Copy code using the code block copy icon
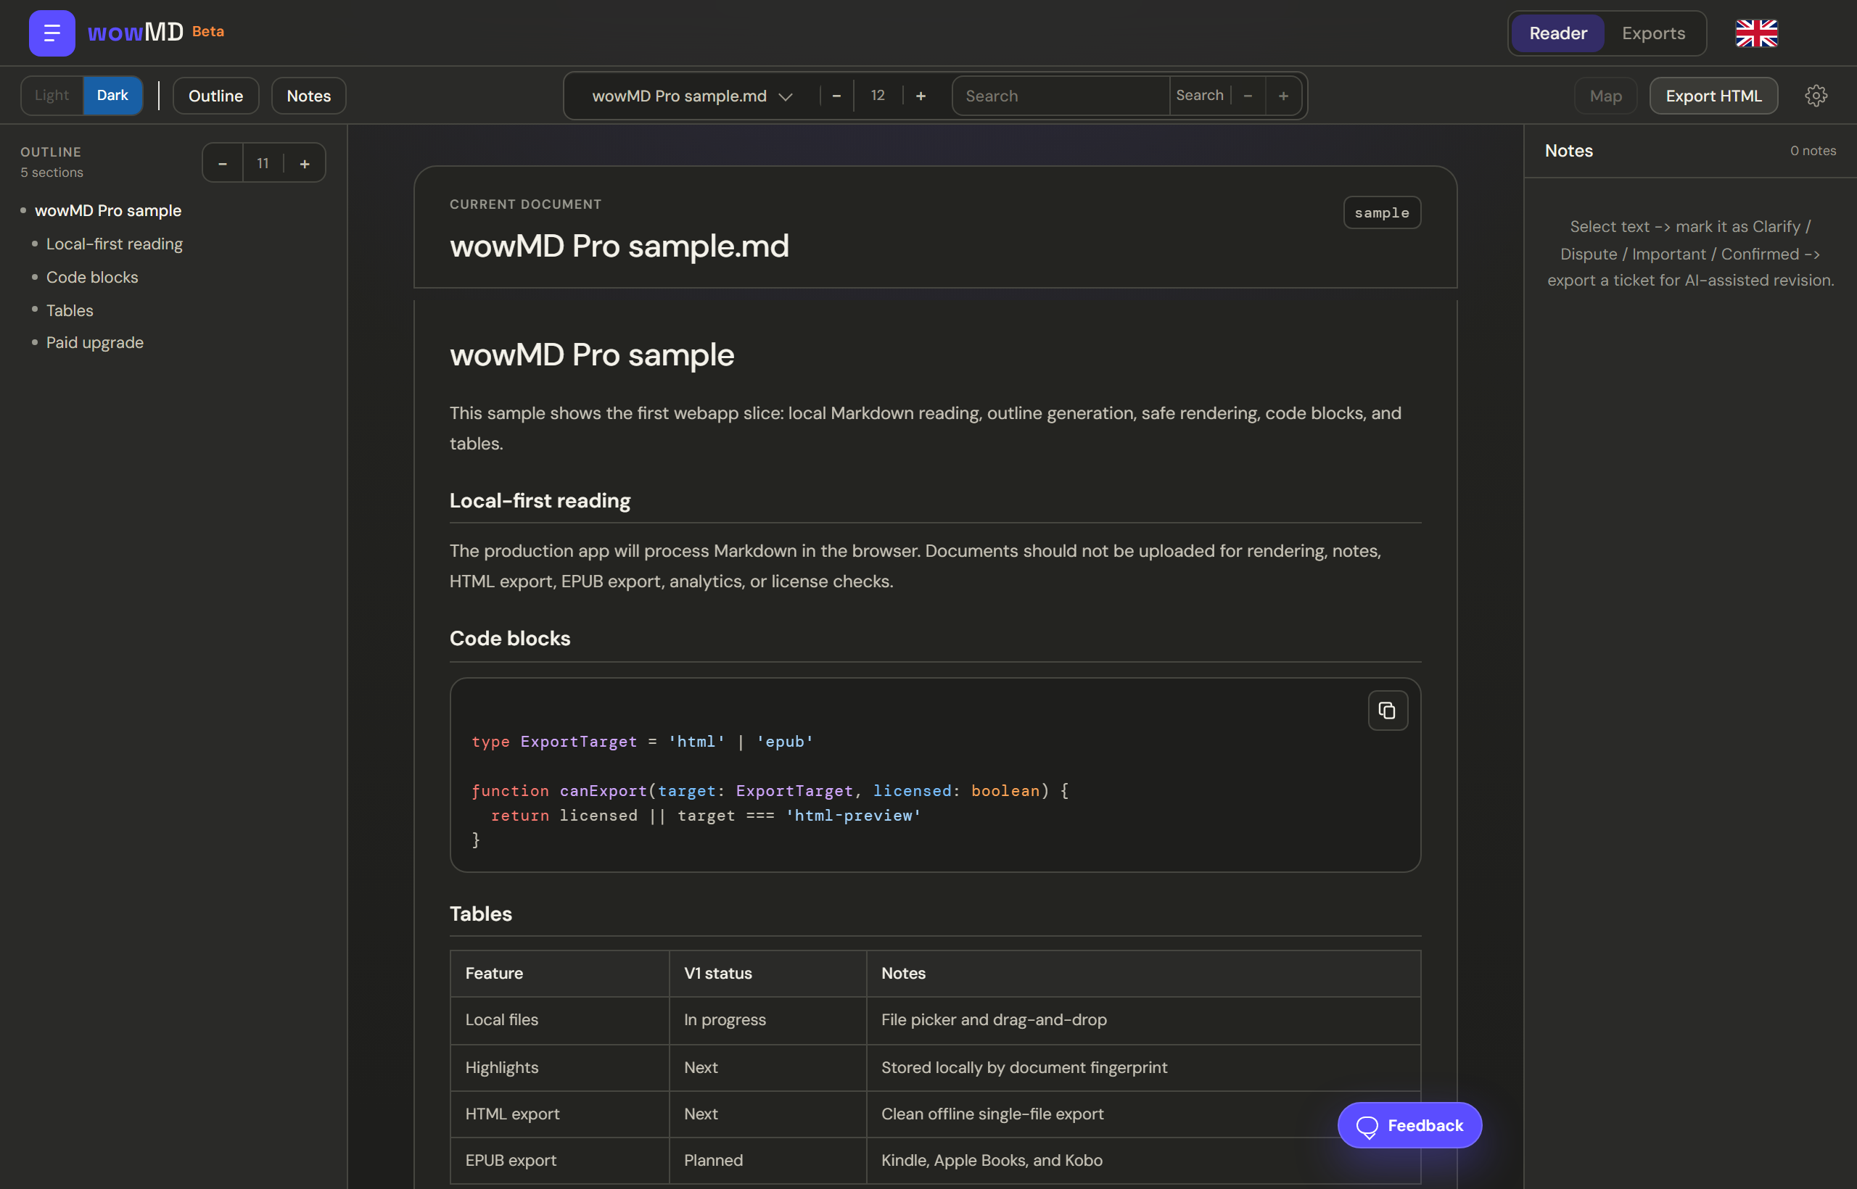Screen dimensions: 1857x1189 tap(1388, 710)
